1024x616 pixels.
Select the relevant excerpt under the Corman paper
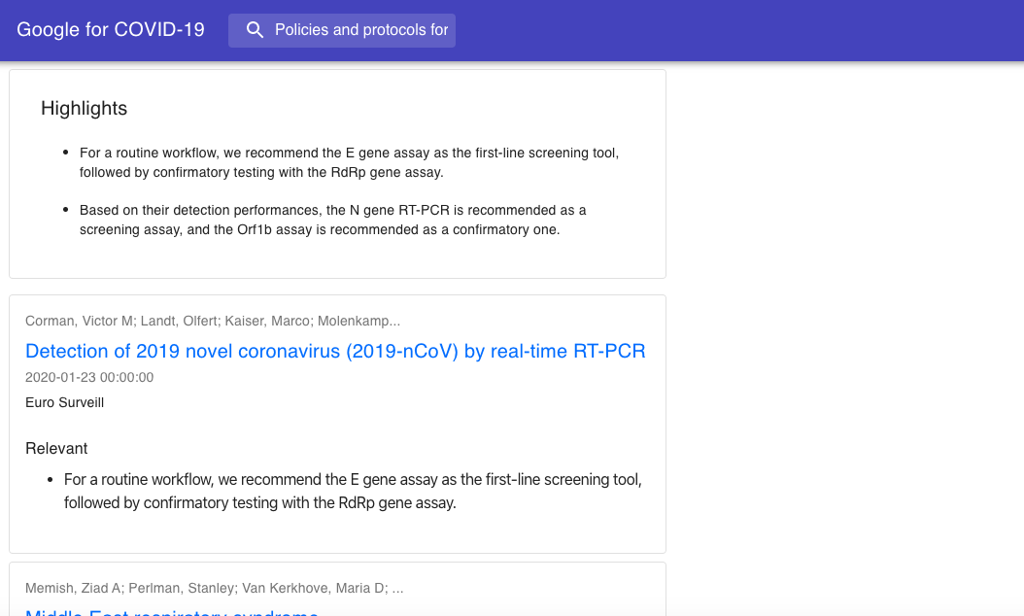(353, 491)
